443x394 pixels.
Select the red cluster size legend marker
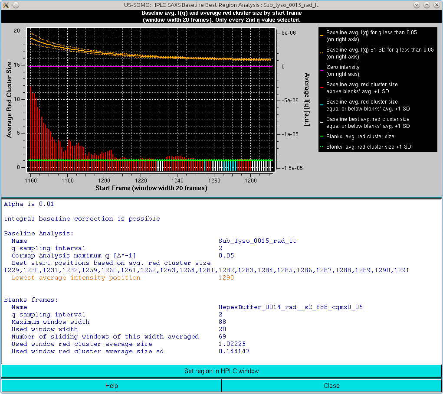[x=322, y=88]
